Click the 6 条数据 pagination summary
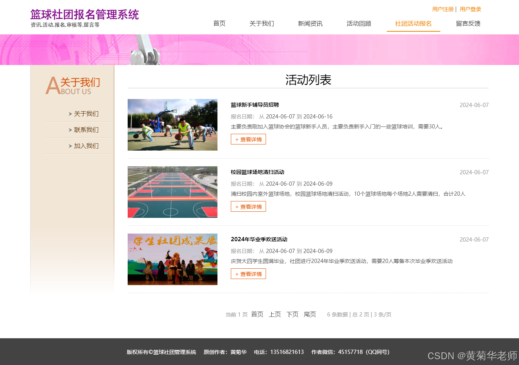 coord(337,315)
